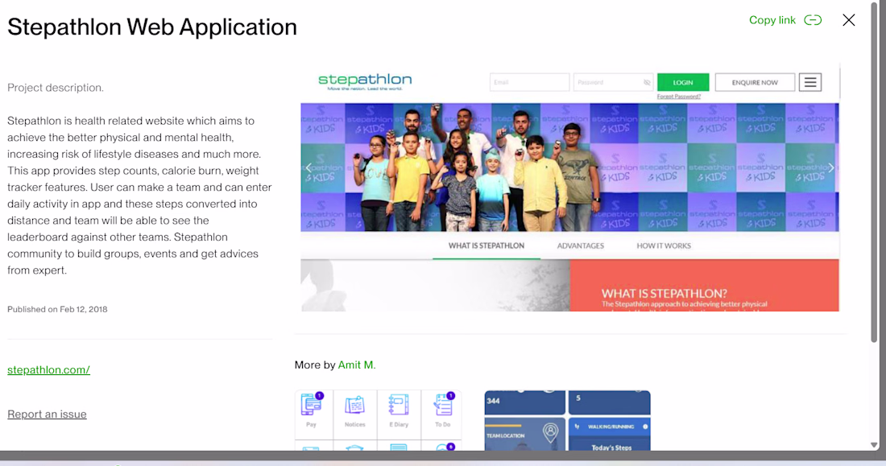Click the Copy link text
This screenshot has height=466, width=886.
pyautogui.click(x=772, y=20)
